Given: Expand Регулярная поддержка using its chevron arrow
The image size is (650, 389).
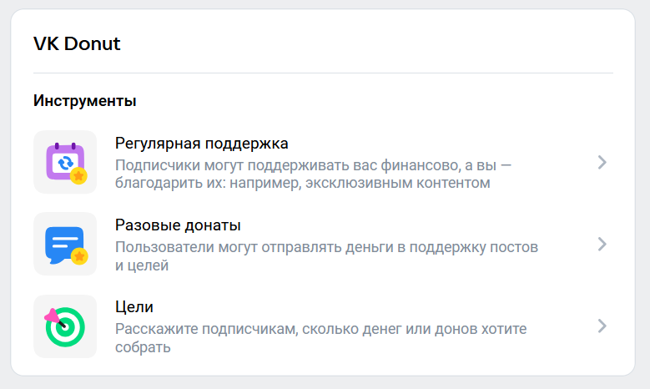Looking at the screenshot, I should click(x=602, y=162).
